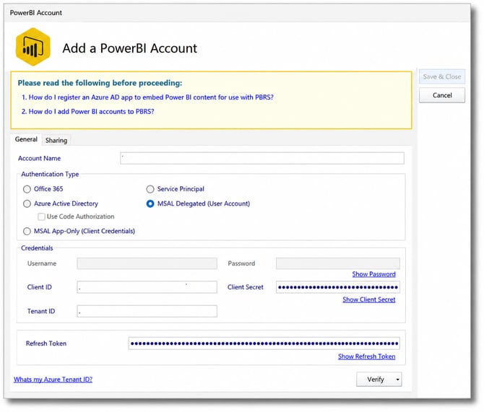Click the Please read the following heading

pyautogui.click(x=100, y=83)
